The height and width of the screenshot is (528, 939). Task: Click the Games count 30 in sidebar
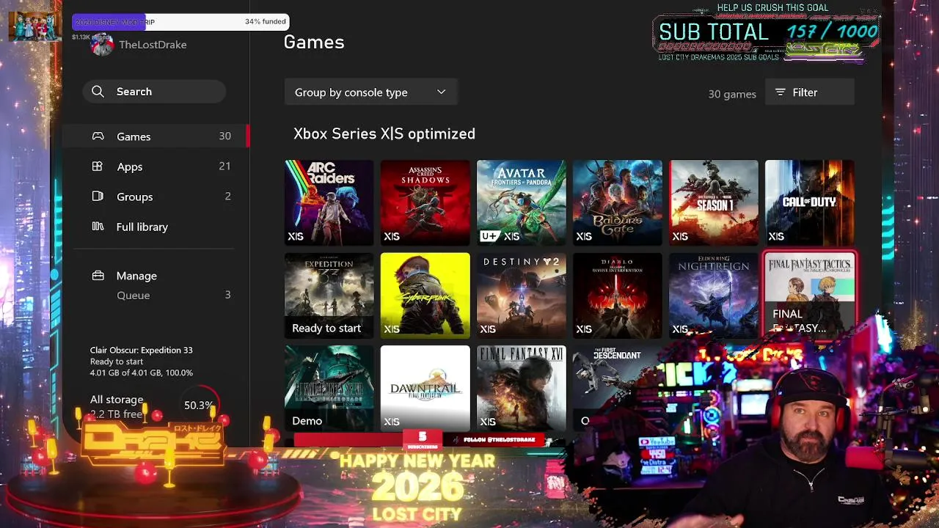pos(224,136)
